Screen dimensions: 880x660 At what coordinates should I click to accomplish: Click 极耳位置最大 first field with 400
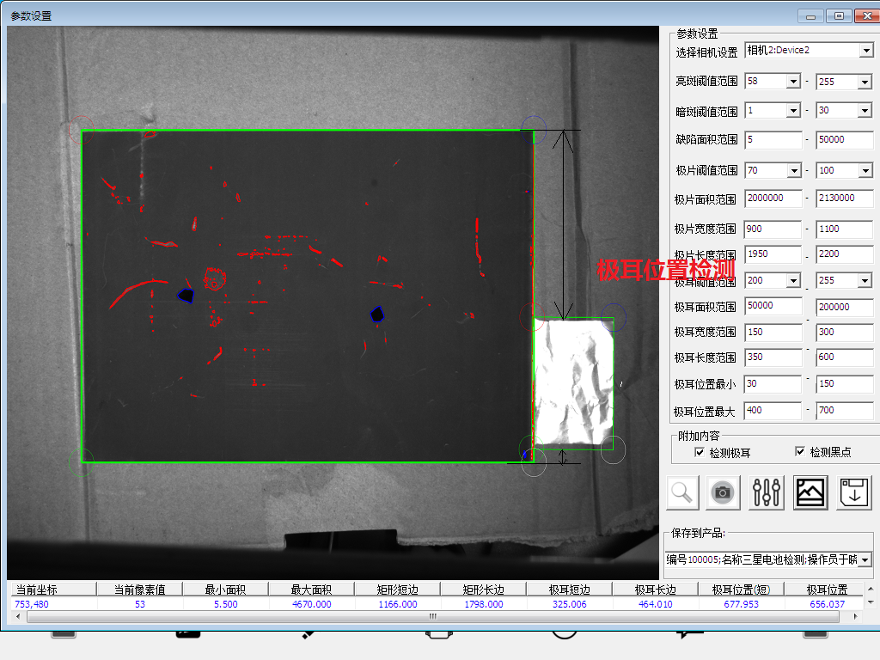point(773,410)
